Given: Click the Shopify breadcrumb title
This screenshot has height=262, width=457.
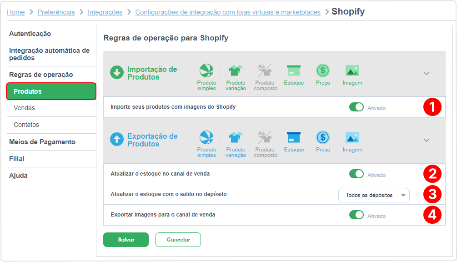Looking at the screenshot, I should point(348,12).
